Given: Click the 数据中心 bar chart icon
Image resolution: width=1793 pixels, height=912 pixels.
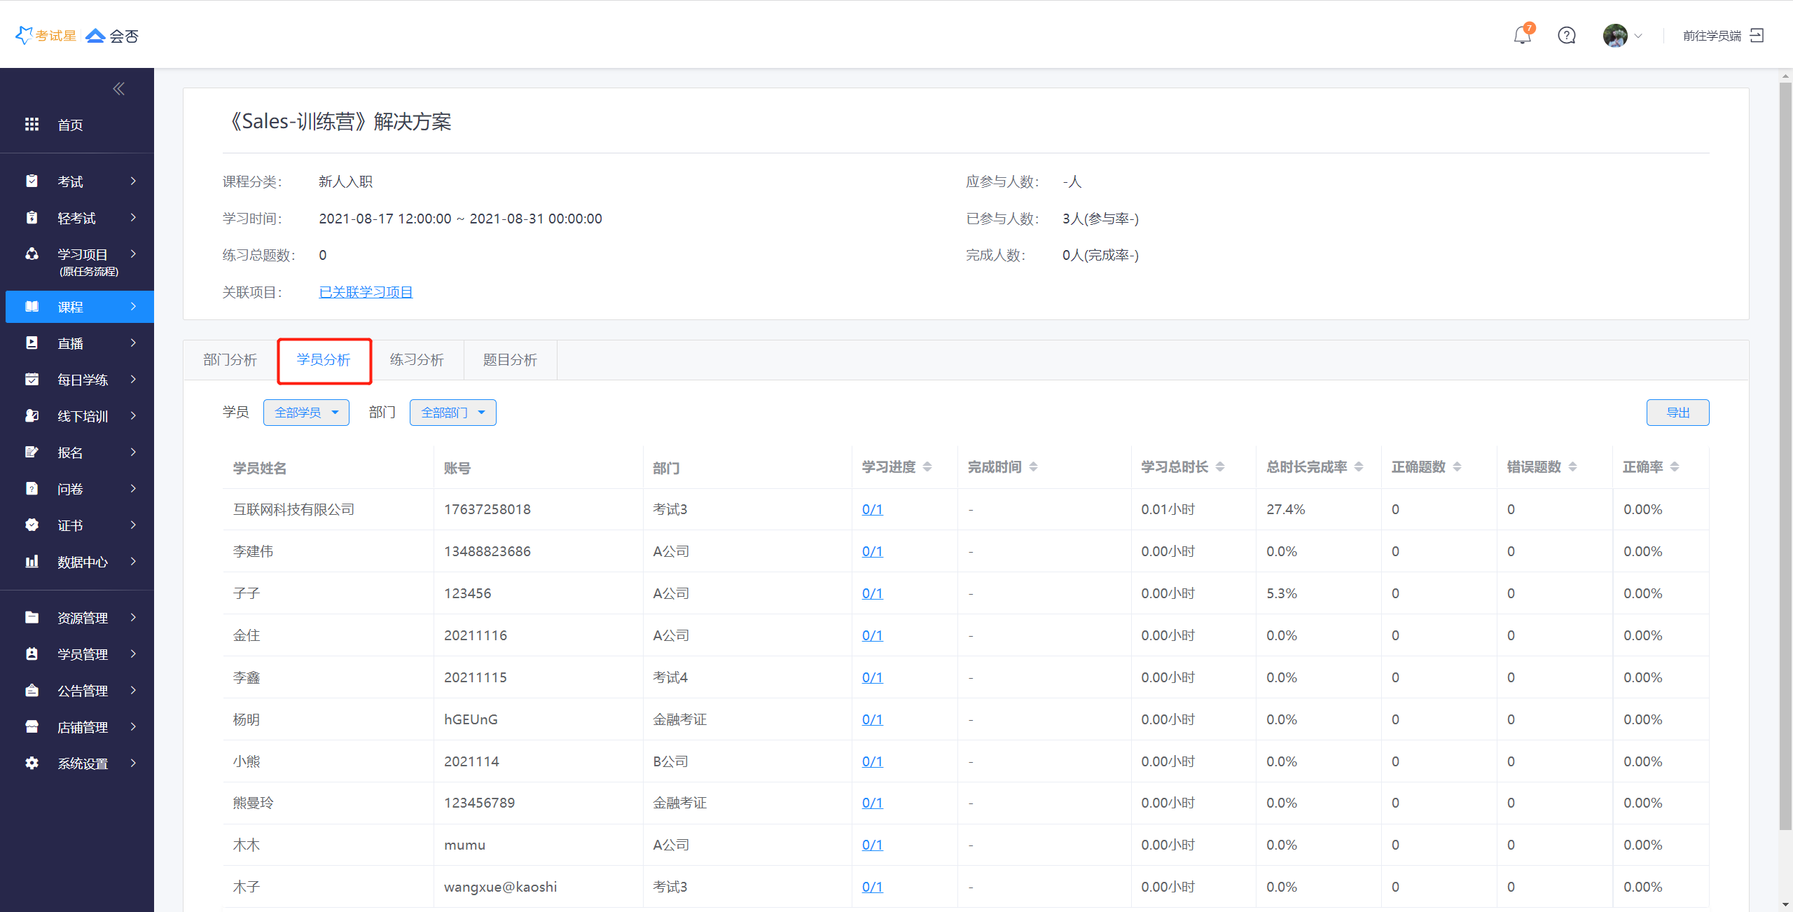Looking at the screenshot, I should tap(32, 562).
